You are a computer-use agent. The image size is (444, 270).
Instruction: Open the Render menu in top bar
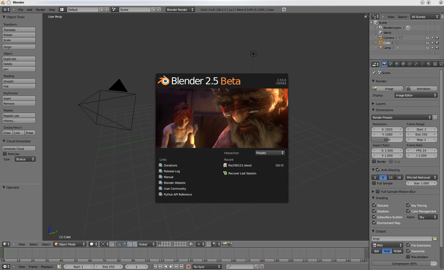(40, 10)
